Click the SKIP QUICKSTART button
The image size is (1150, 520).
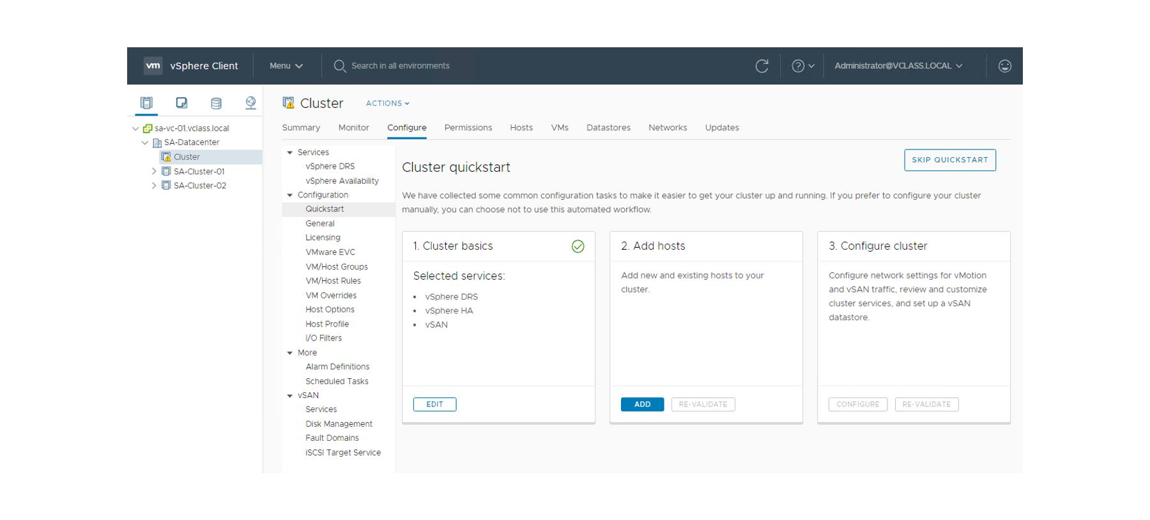(950, 160)
